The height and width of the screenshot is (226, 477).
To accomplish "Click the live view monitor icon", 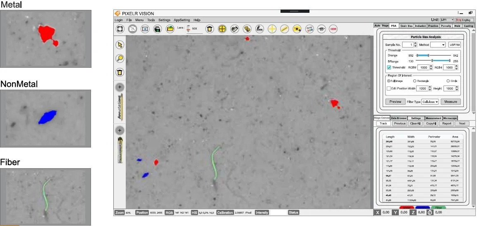I will (x=145, y=29).
